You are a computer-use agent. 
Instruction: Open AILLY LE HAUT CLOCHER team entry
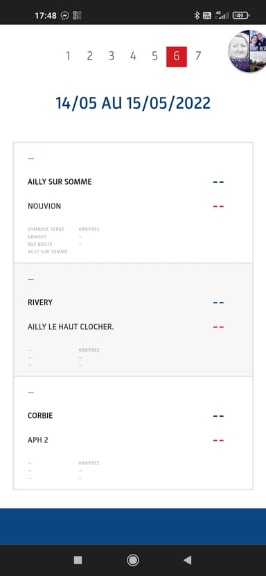pos(71,327)
